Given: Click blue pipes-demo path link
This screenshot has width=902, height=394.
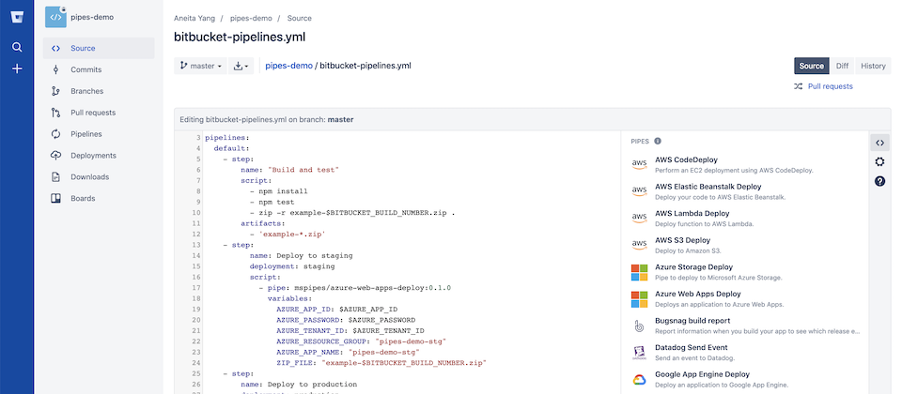Looking at the screenshot, I should coord(288,66).
